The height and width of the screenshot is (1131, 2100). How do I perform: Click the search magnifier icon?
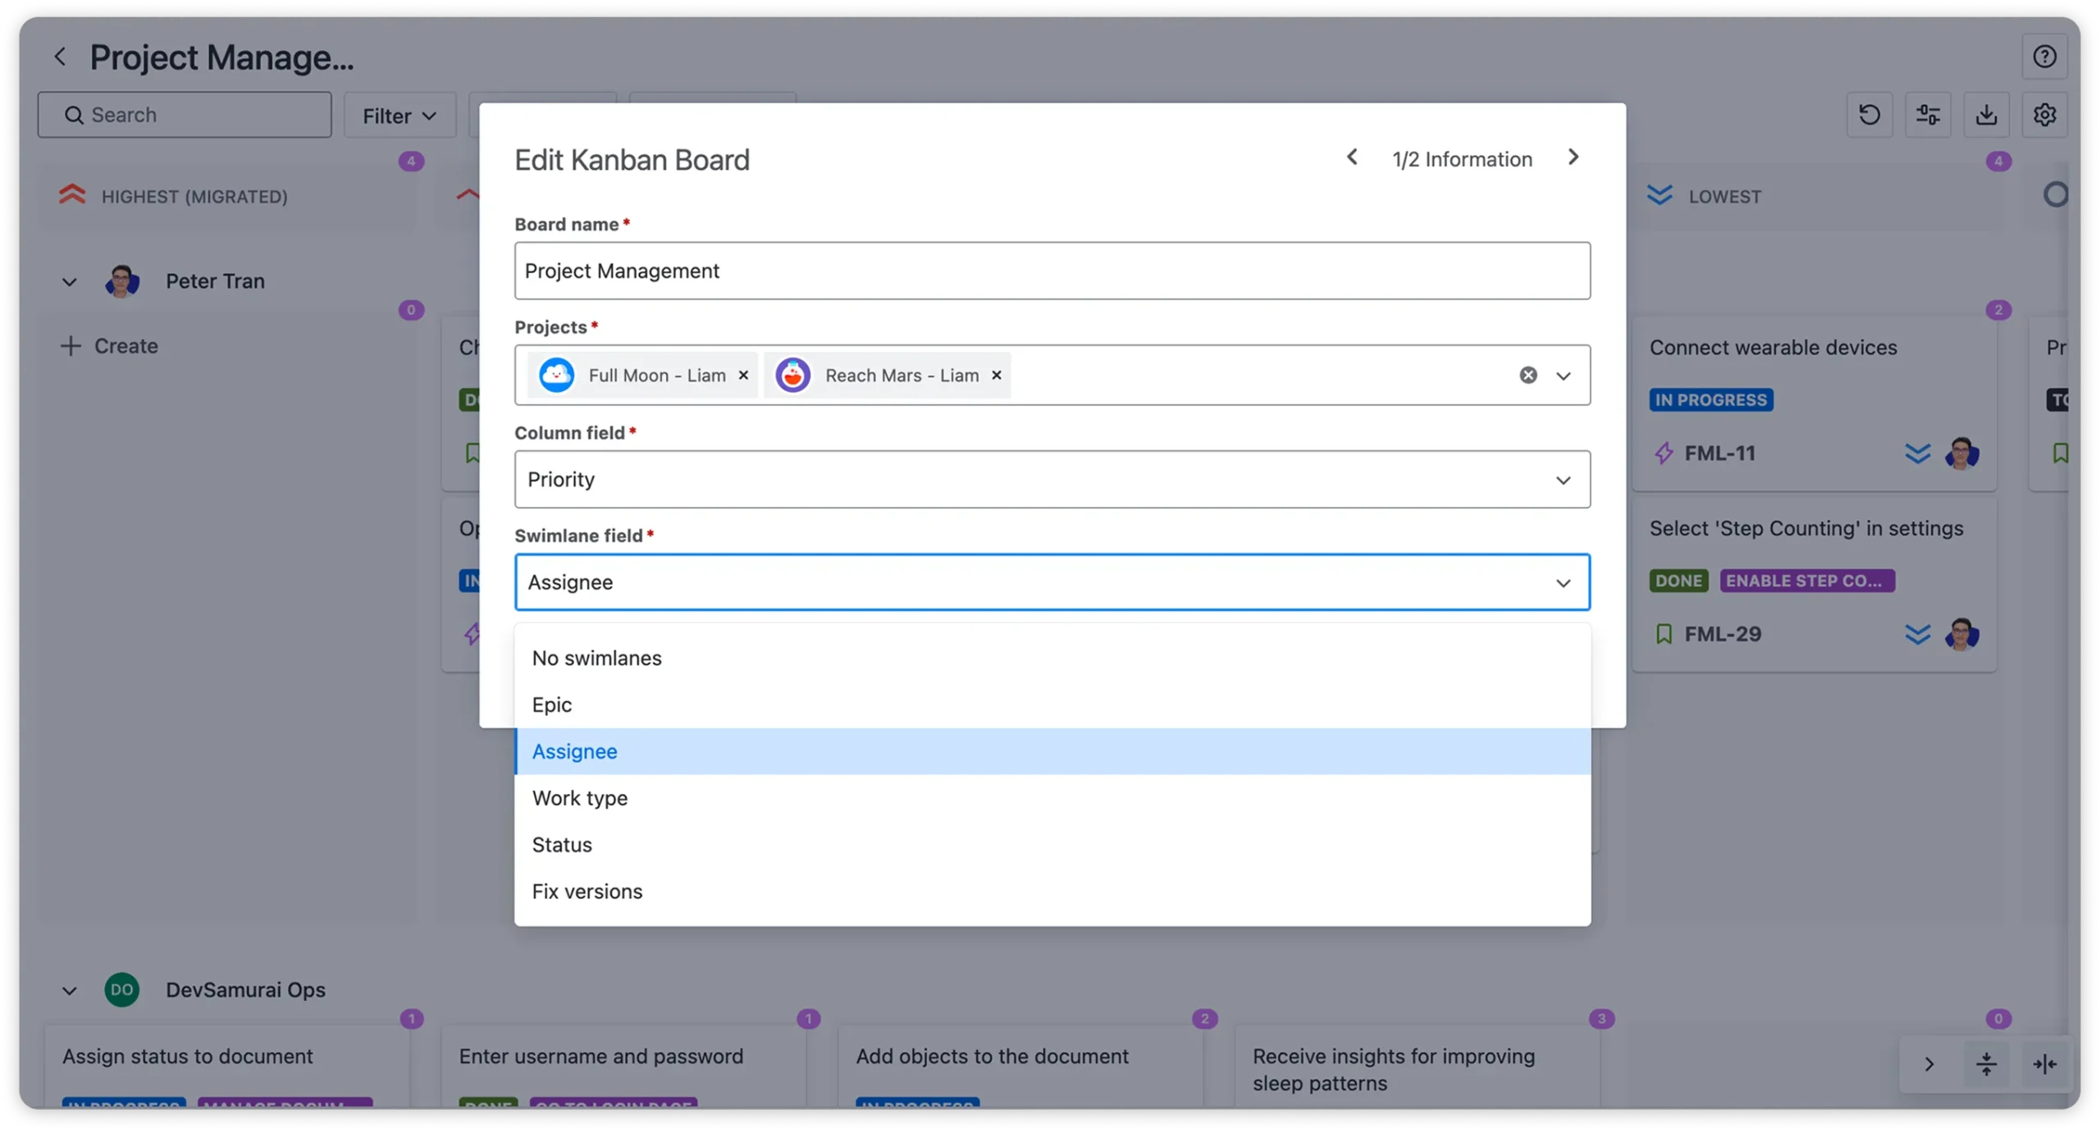point(74,115)
